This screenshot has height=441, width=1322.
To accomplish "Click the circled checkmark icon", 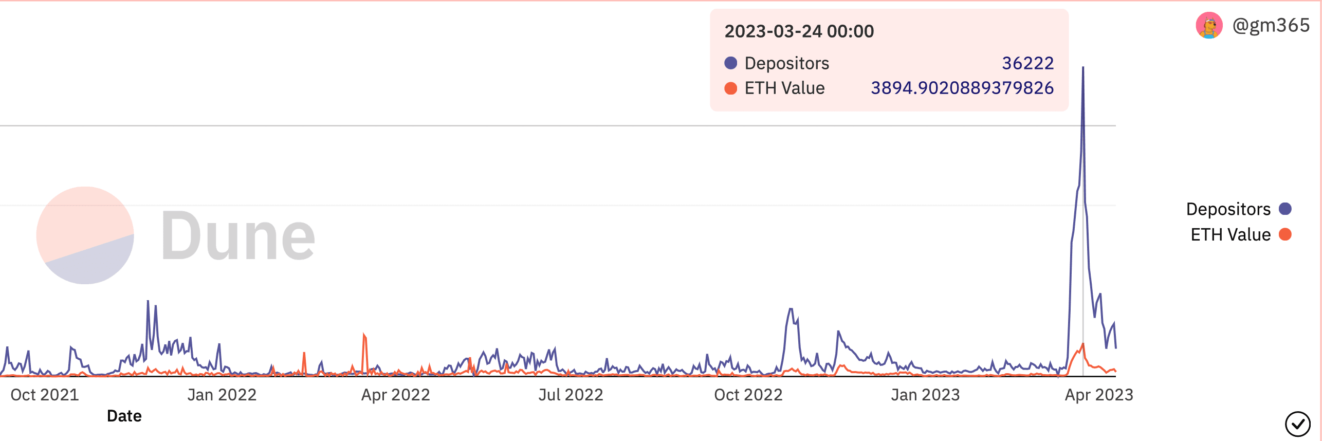I will point(1297,424).
